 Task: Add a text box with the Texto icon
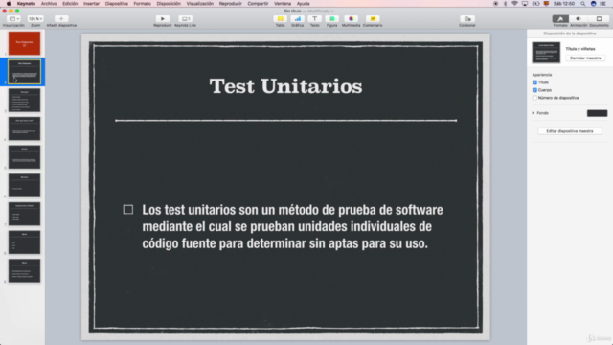coord(314,19)
